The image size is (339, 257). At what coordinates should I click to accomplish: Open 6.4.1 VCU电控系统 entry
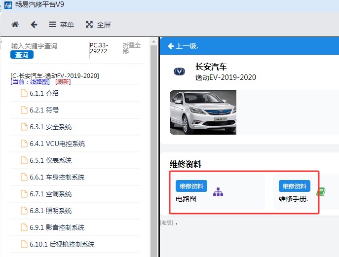coord(75,144)
